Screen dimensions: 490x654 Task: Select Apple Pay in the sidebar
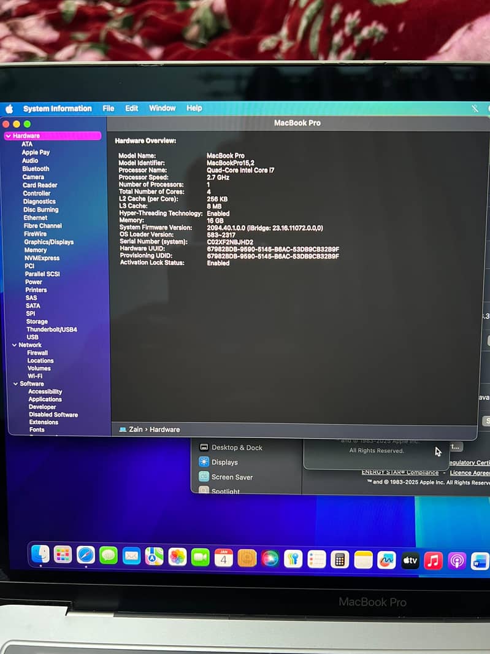[x=36, y=153]
